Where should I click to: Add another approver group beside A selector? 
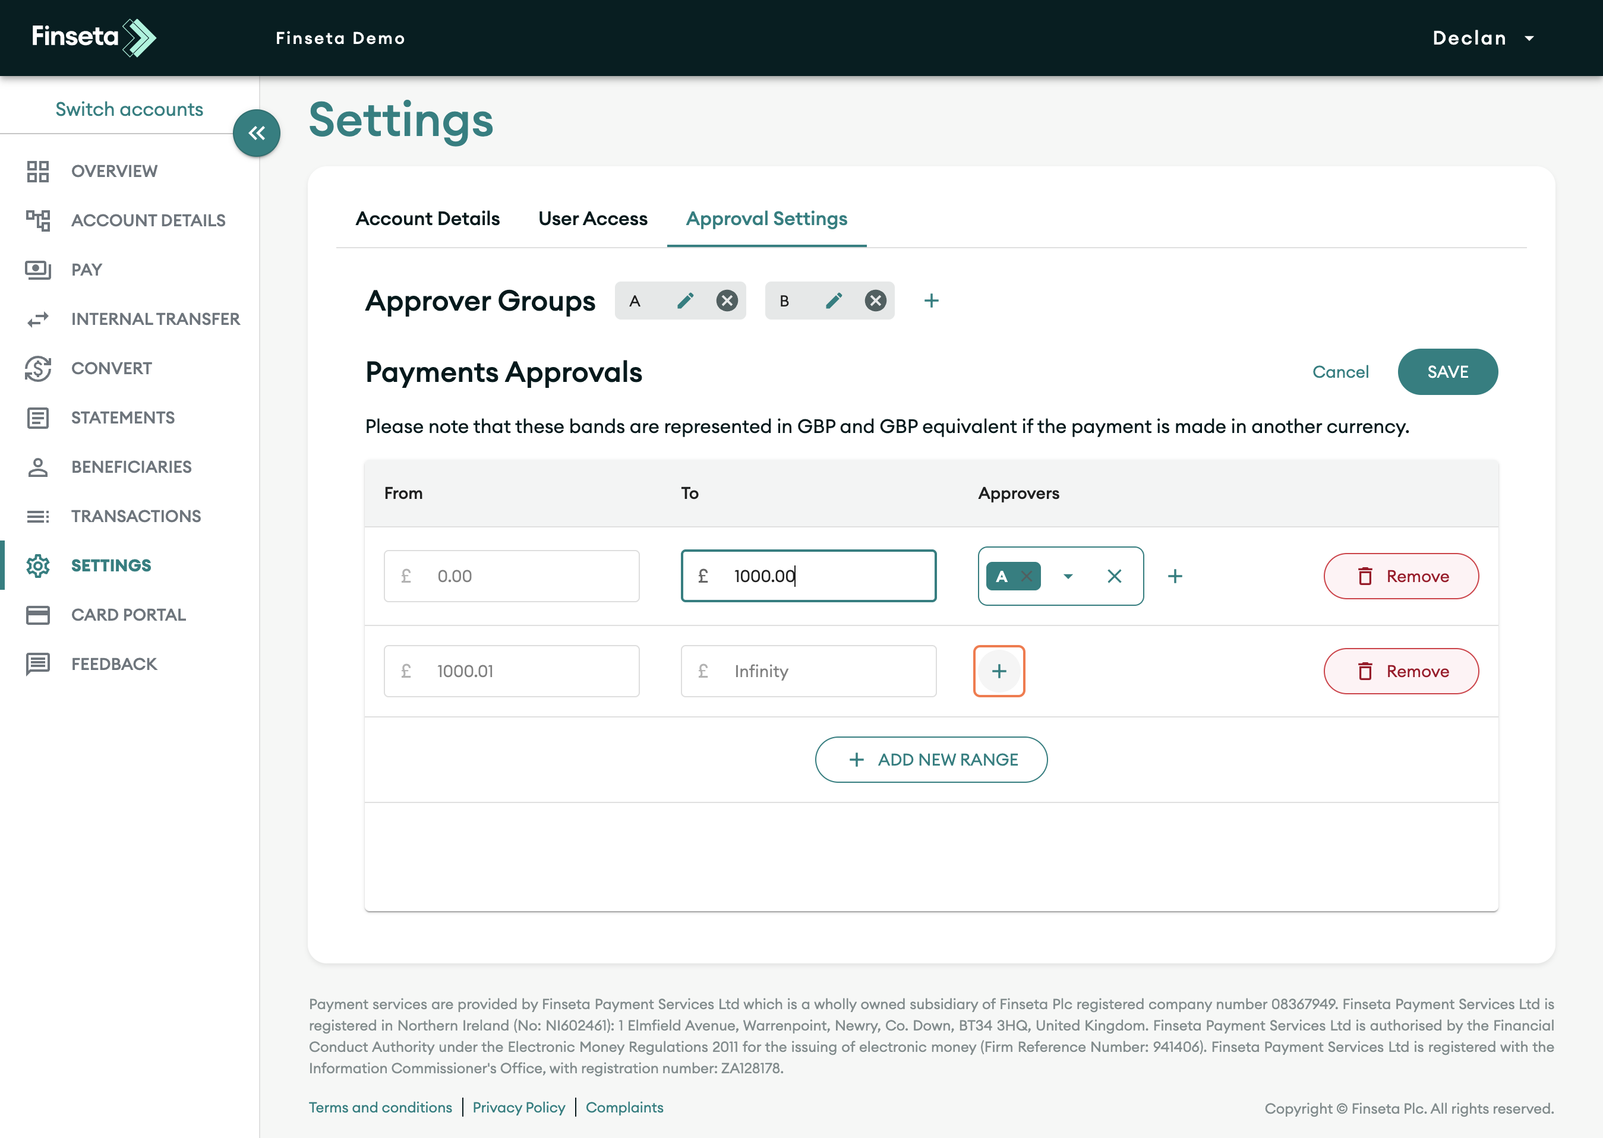click(x=1175, y=576)
